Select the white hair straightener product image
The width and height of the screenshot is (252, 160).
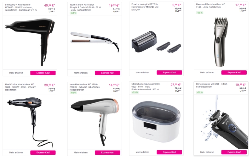95,41
